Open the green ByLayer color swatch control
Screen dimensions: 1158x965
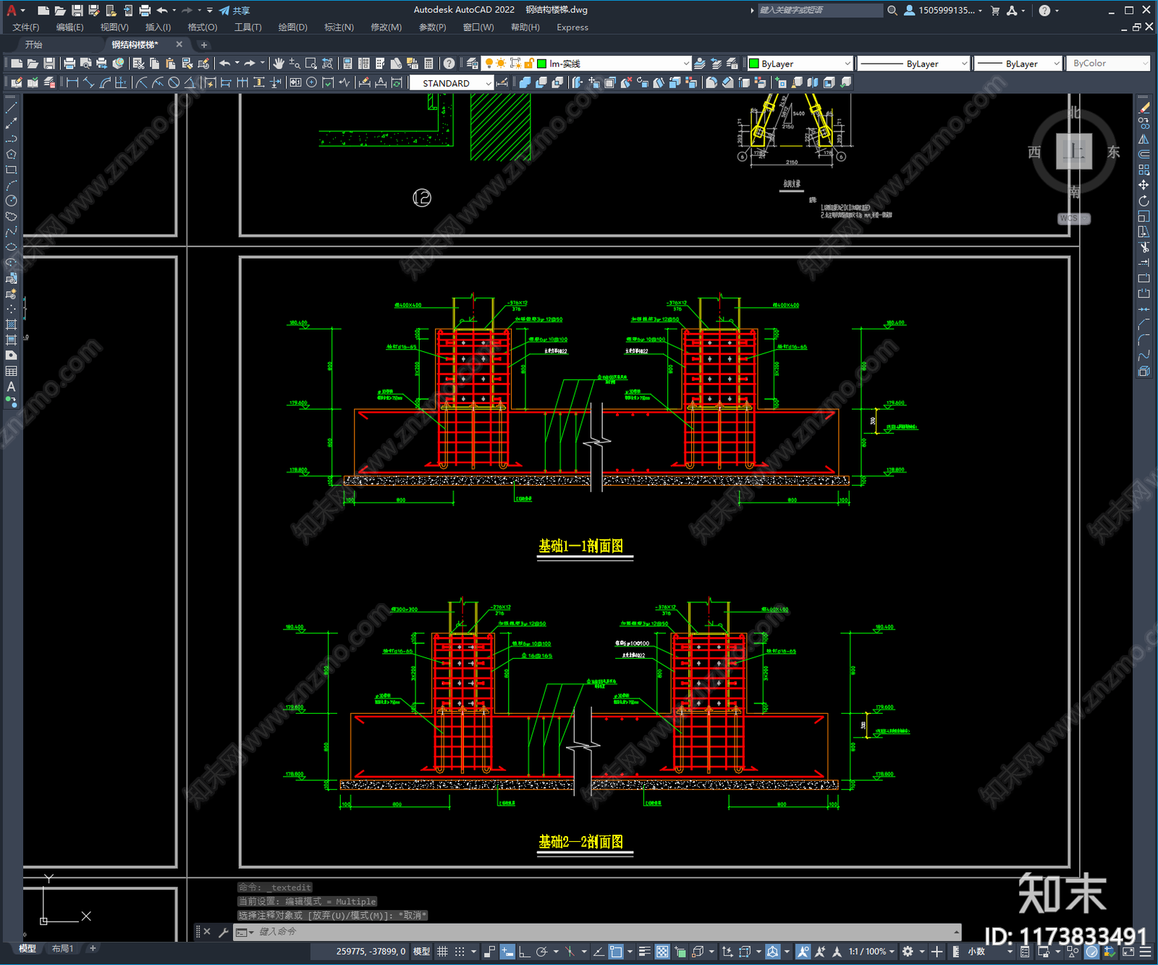[800, 64]
